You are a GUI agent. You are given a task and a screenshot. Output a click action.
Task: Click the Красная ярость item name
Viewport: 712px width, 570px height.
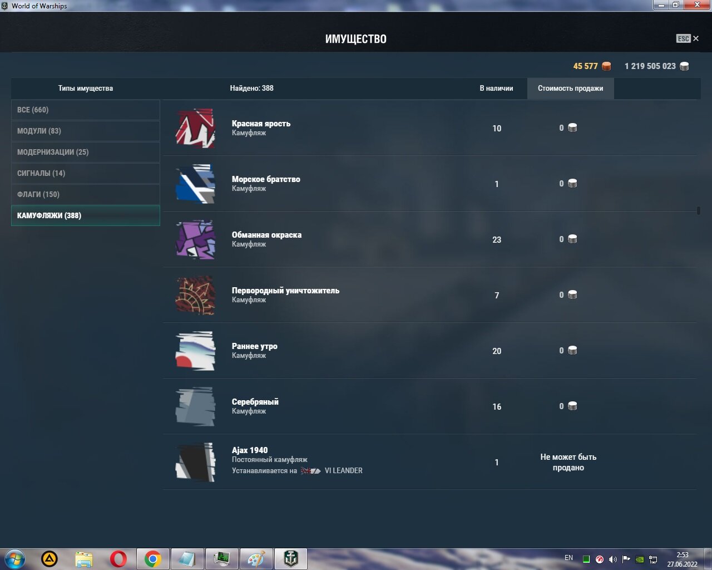(261, 124)
